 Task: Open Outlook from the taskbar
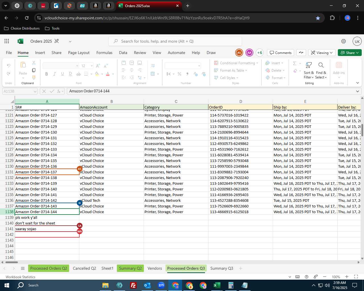[x=147, y=285]
